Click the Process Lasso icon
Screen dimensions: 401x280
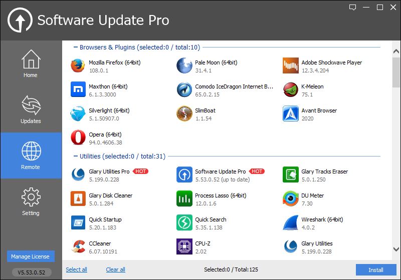184,198
